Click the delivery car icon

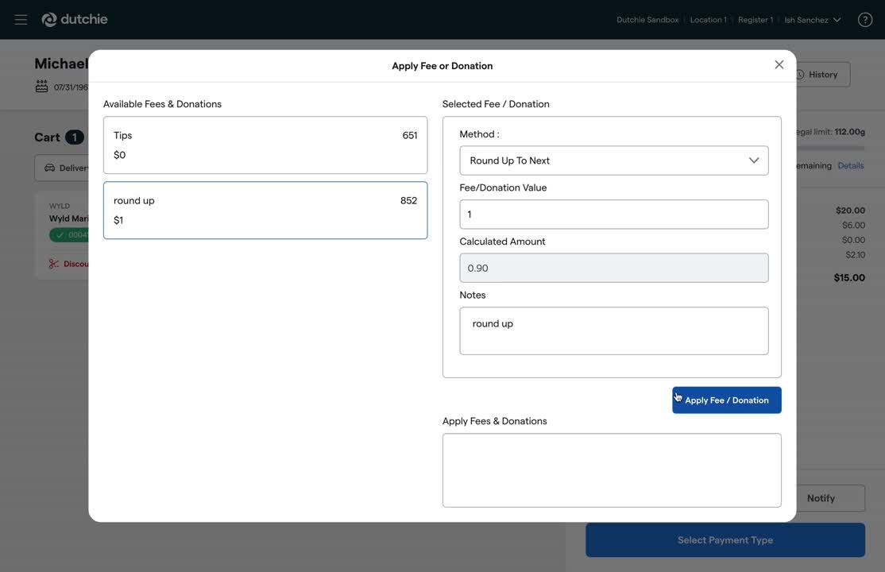(x=50, y=168)
